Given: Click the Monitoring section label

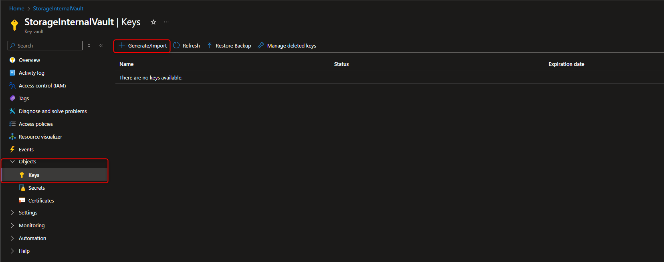Looking at the screenshot, I should [x=32, y=225].
